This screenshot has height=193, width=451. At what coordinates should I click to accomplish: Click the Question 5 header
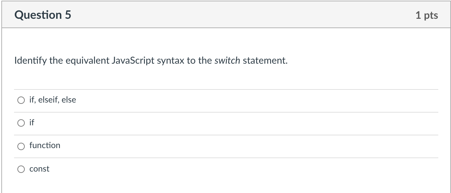click(x=43, y=15)
